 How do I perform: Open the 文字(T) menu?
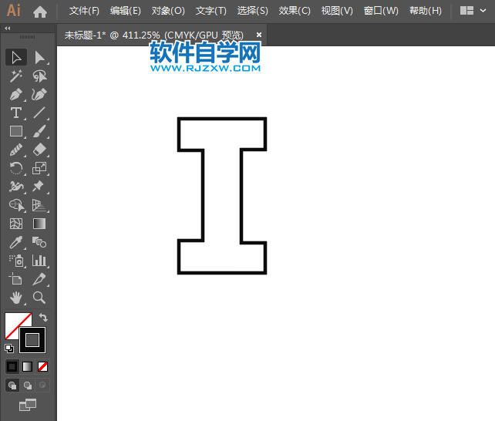click(x=211, y=11)
